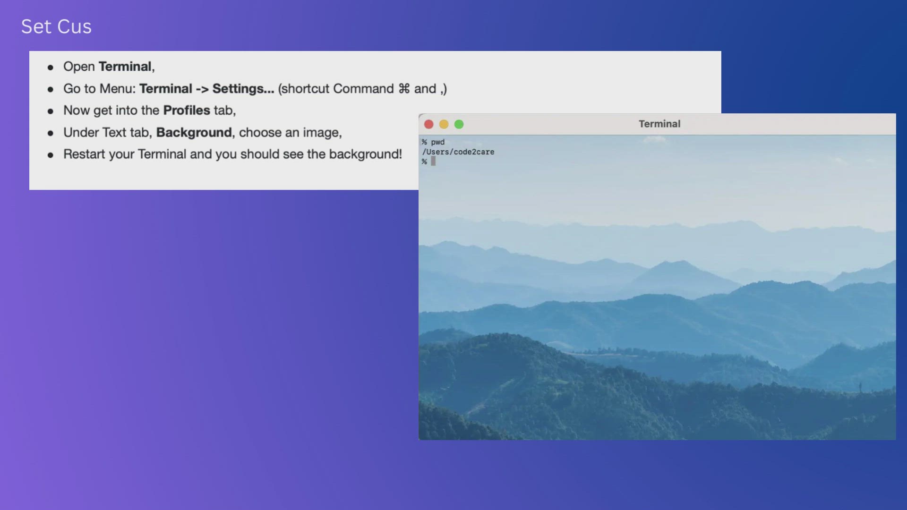Click the pwd command text
The width and height of the screenshot is (907, 510).
click(437, 142)
